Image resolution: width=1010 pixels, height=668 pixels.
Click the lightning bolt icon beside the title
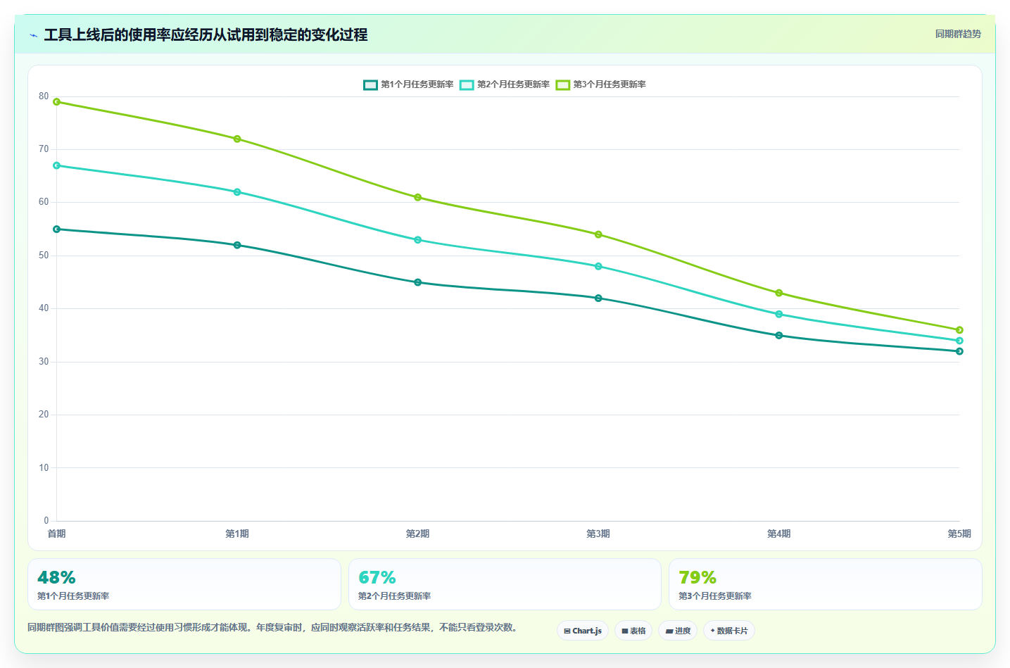[33, 35]
